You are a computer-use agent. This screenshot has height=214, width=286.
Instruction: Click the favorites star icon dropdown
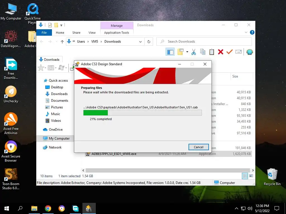coord(42,68)
